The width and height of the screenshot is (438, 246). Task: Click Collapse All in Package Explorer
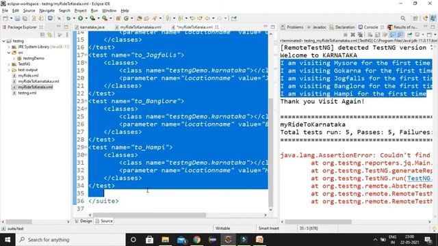[42, 35]
